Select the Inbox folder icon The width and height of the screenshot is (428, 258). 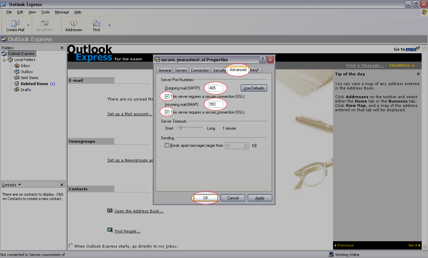coord(17,66)
